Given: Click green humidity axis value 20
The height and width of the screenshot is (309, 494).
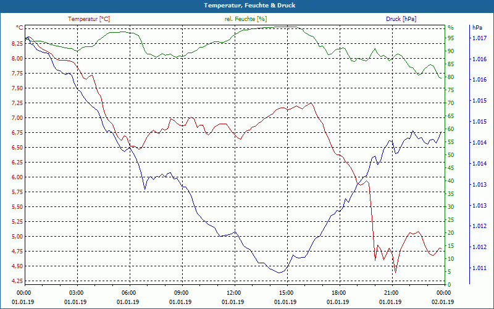Looking at the screenshot, I should tap(451, 233).
